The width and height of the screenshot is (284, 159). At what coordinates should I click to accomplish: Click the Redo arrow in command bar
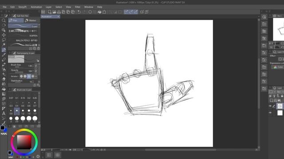tap(84, 12)
